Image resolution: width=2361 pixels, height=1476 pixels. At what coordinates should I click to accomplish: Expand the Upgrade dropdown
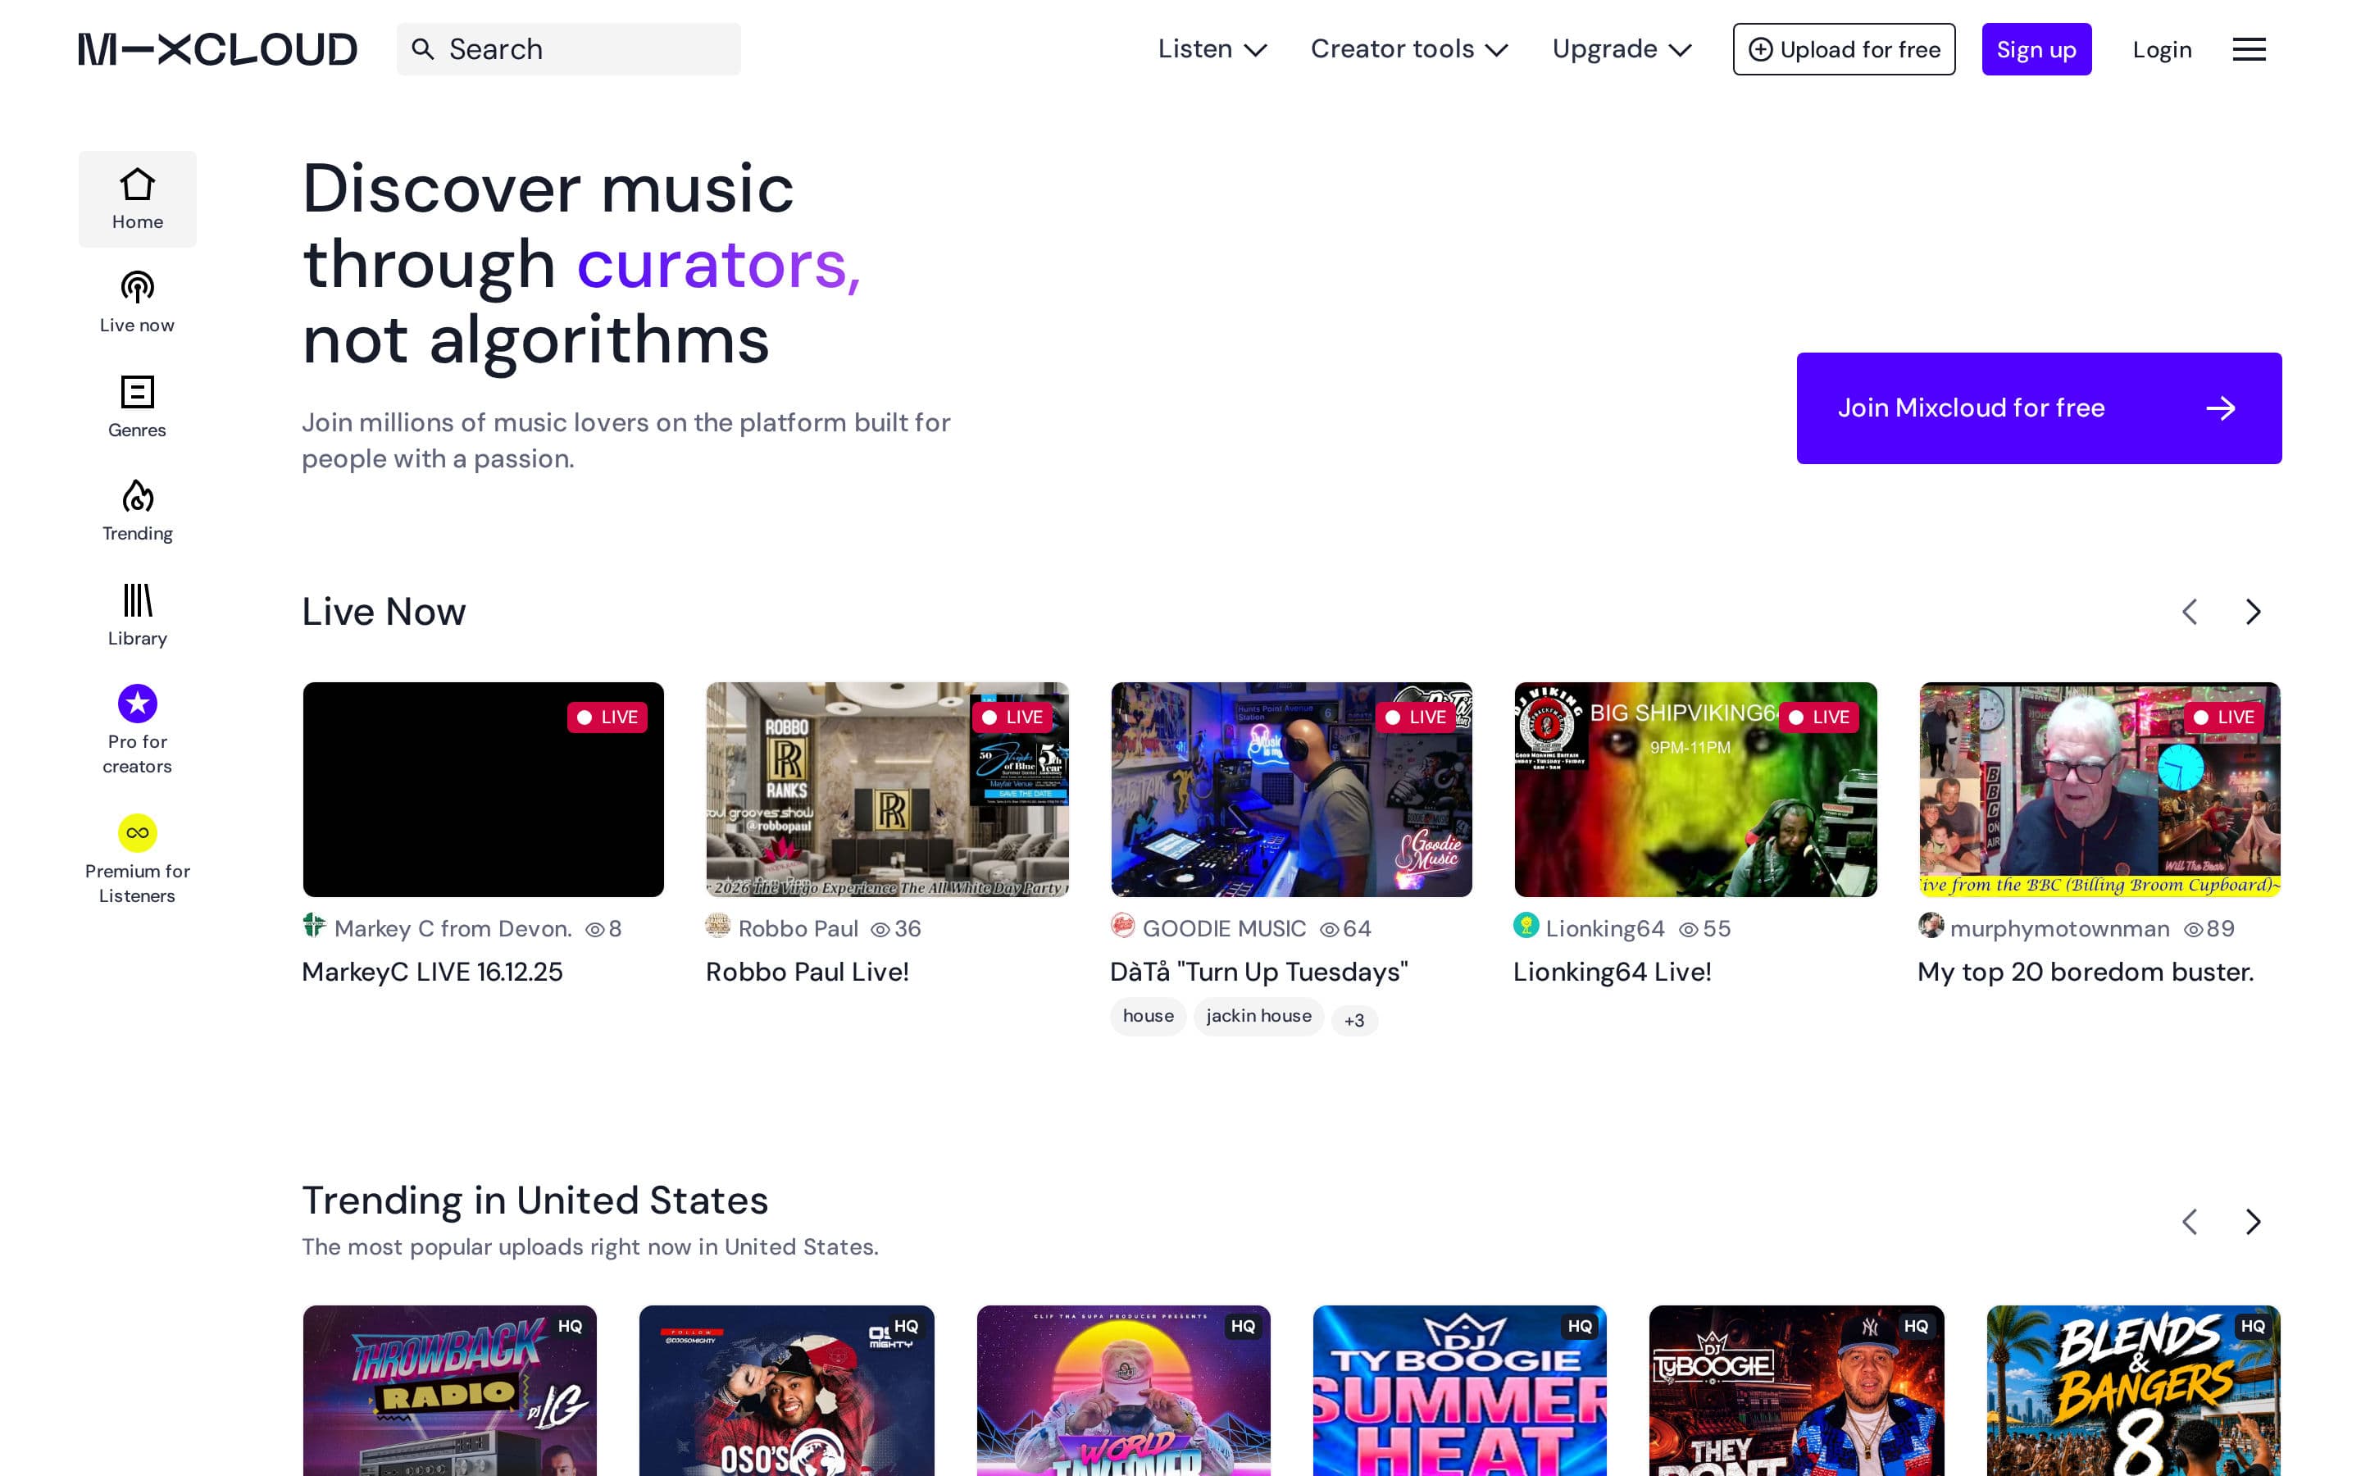click(x=1622, y=49)
